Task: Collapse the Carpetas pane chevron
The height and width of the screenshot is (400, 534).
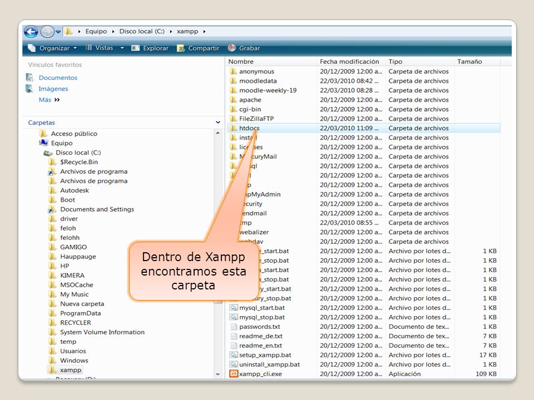Action: [218, 122]
